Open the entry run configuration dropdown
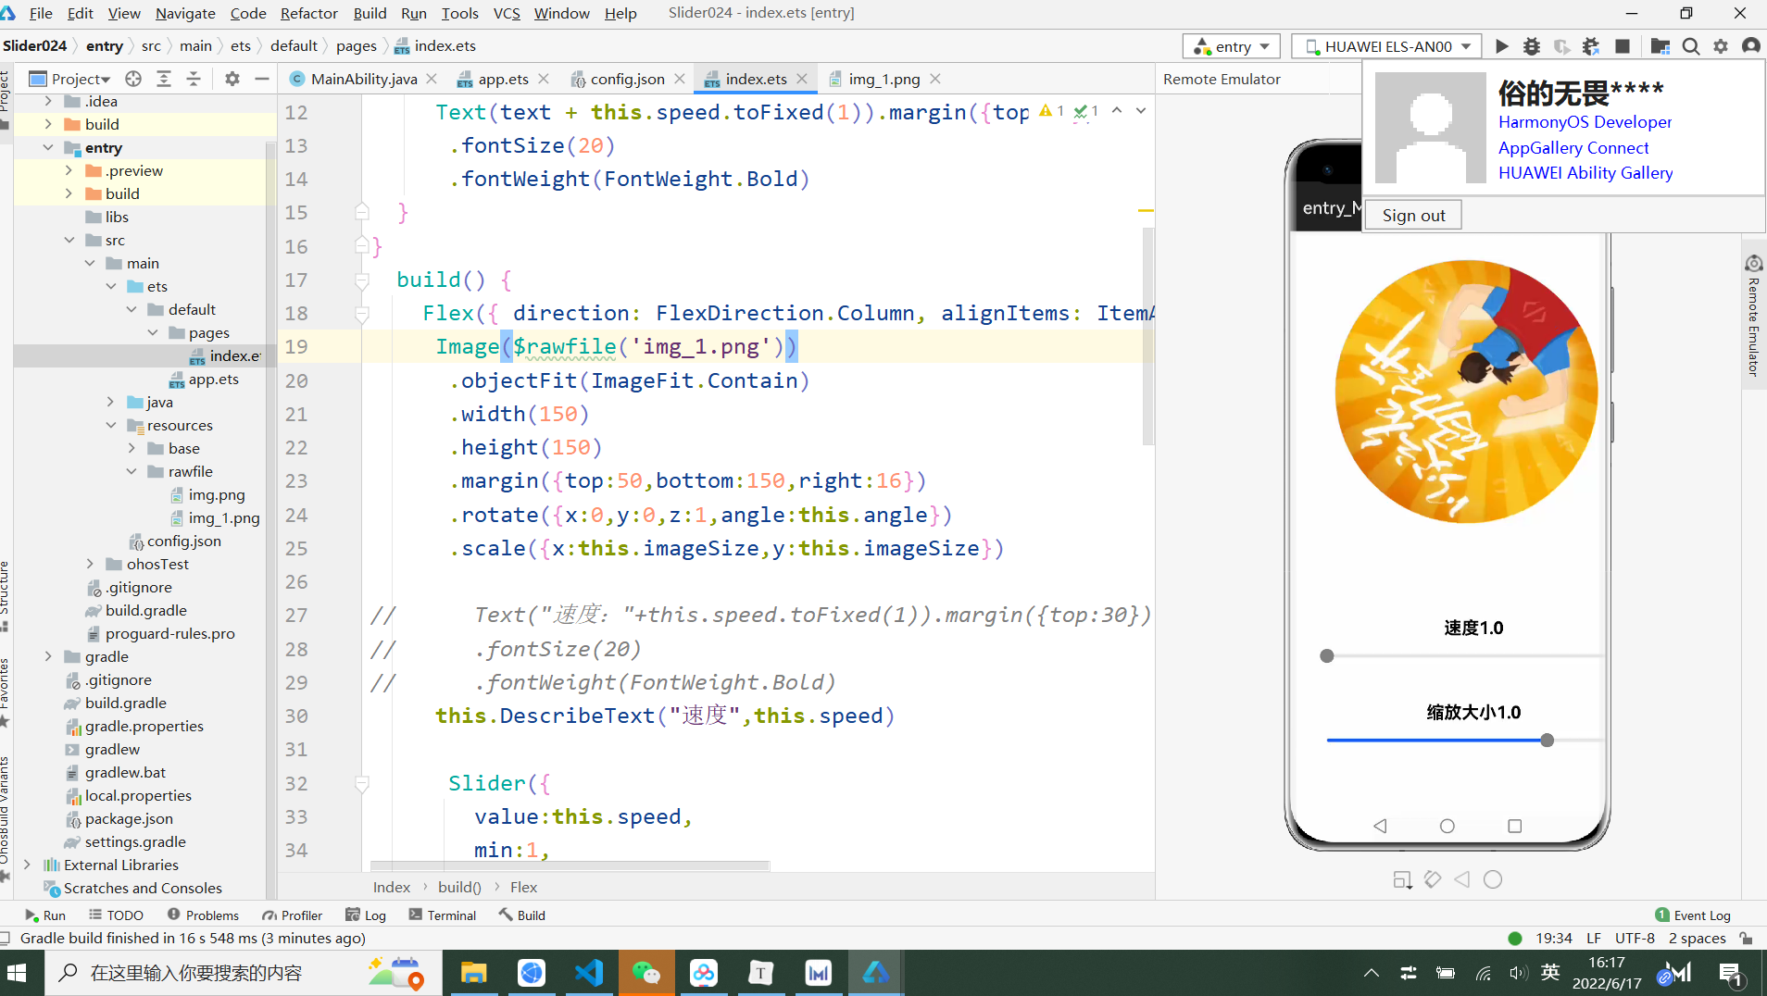Screen dimensions: 1767x996 1232,46
